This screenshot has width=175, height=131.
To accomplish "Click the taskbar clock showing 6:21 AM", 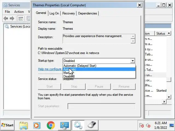I will point(161,125).
